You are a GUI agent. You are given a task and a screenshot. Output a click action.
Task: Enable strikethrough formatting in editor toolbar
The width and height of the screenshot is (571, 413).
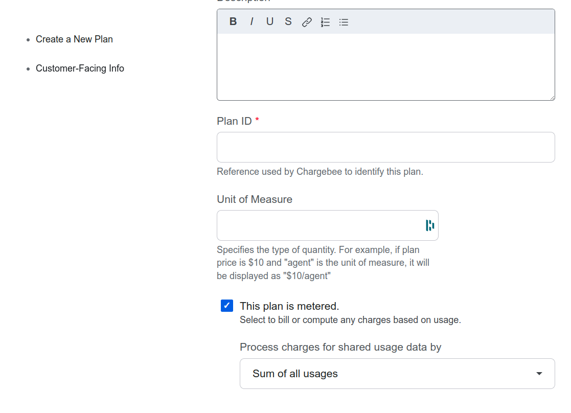[288, 21]
